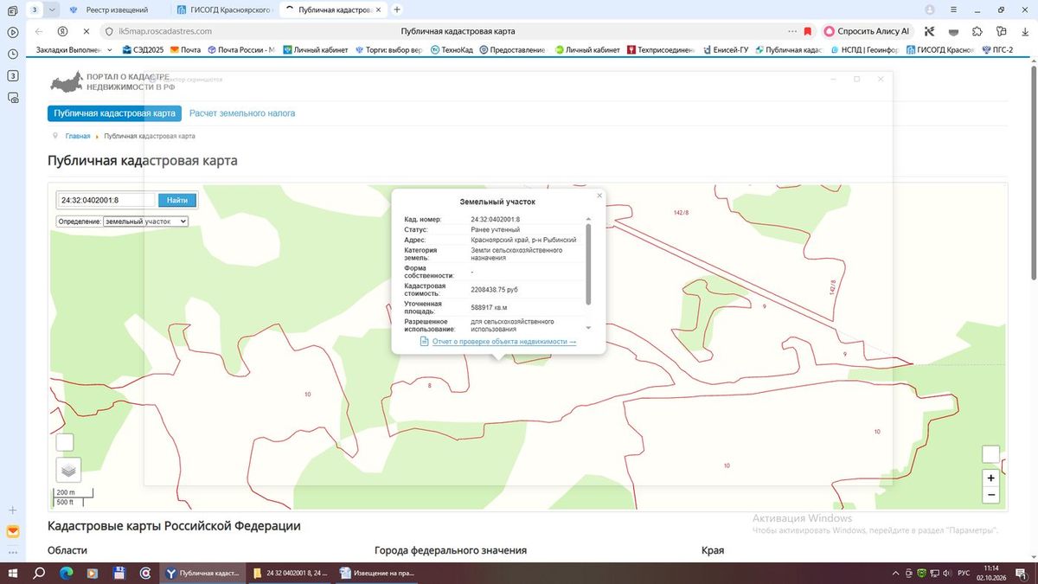This screenshot has width=1038, height=584.
Task: Open the Расчет земельного налога menu item
Action: (x=242, y=113)
